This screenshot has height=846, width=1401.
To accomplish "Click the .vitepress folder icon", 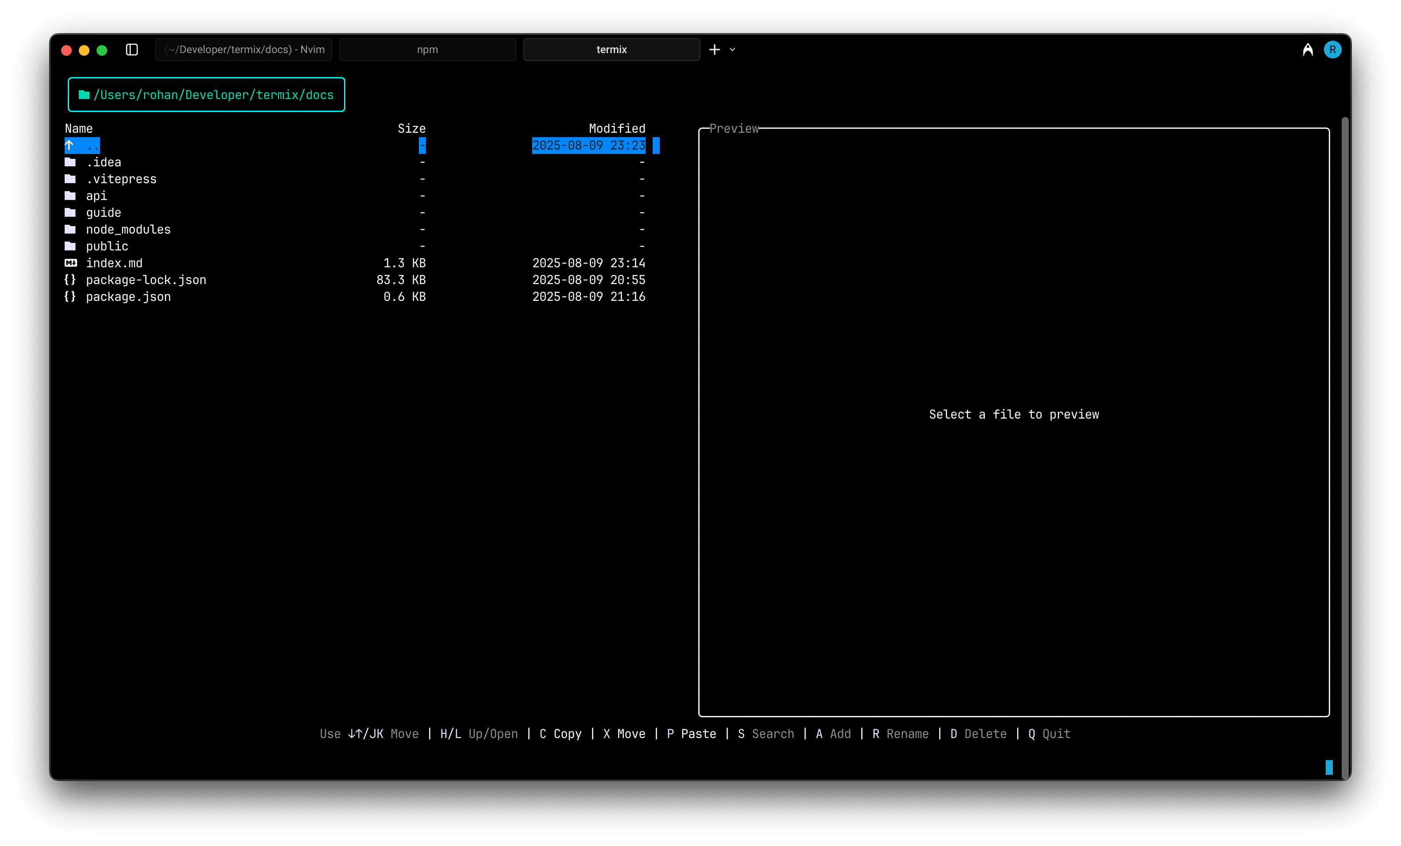I will (70, 179).
